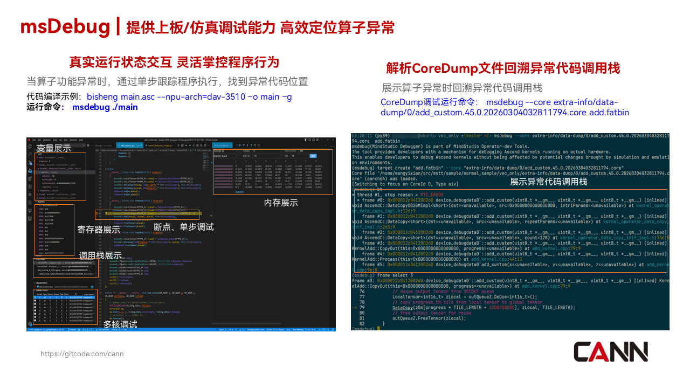This screenshot has height=388, width=690.
Task: Click the blue 读取 button
Action: click(x=313, y=156)
